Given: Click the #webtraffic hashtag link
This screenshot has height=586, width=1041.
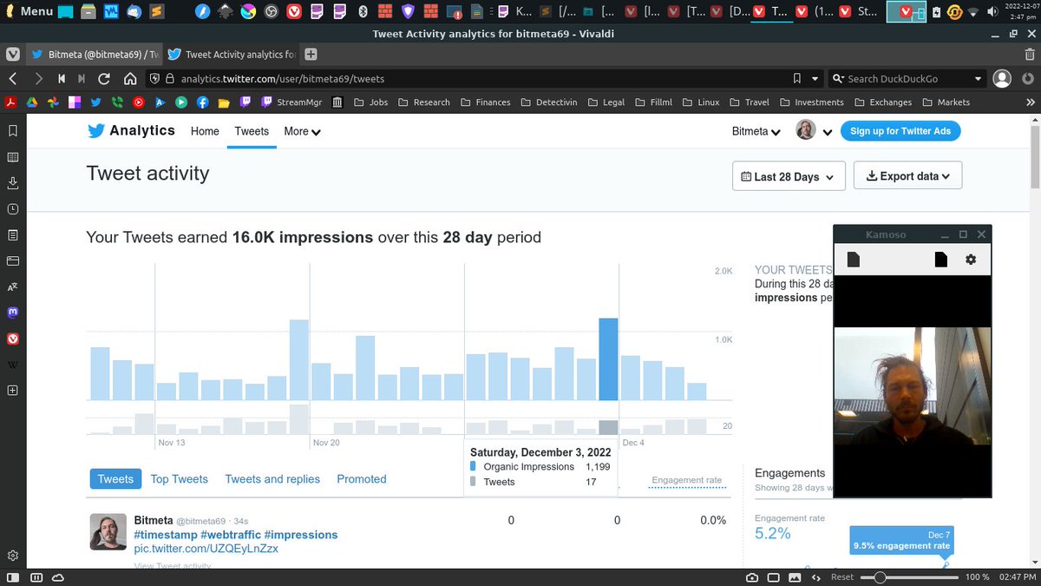Looking at the screenshot, I should point(230,535).
